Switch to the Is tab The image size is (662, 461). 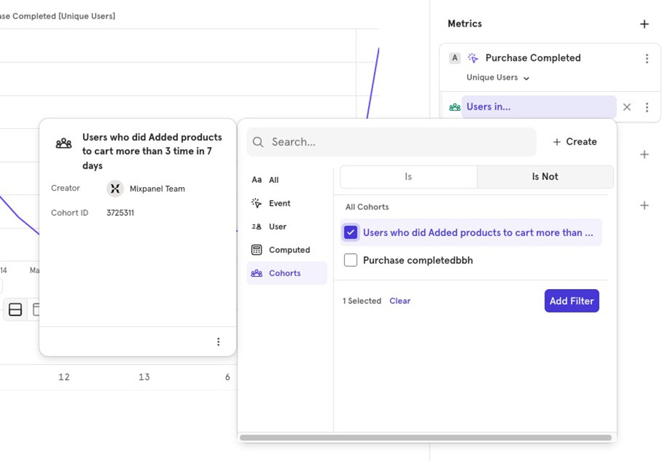click(408, 176)
